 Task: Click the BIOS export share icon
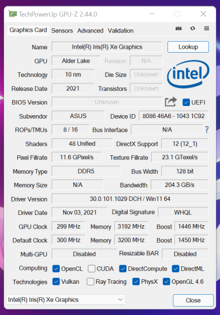click(171, 102)
